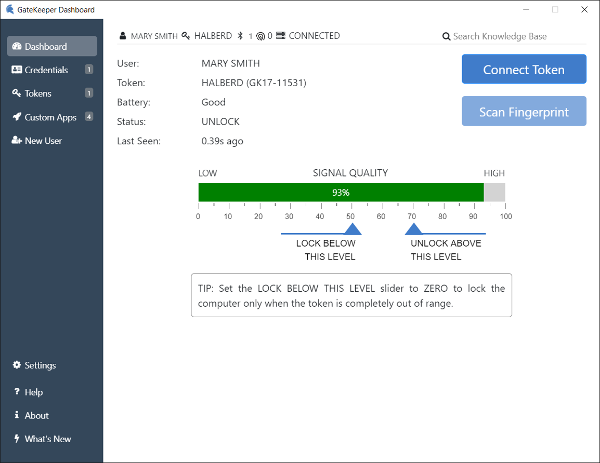Click the user silhouette icon in status bar
This screenshot has width=600, height=463.
[x=123, y=36]
